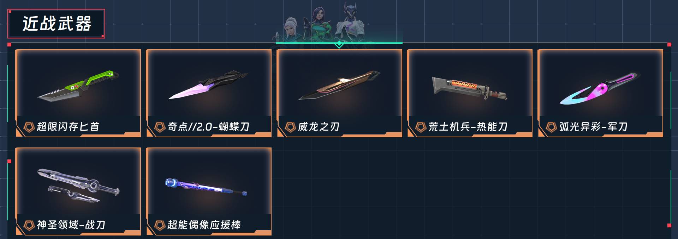Click the pentagon icon beside 超限闪存匕首
The height and width of the screenshot is (239, 678).
click(29, 127)
